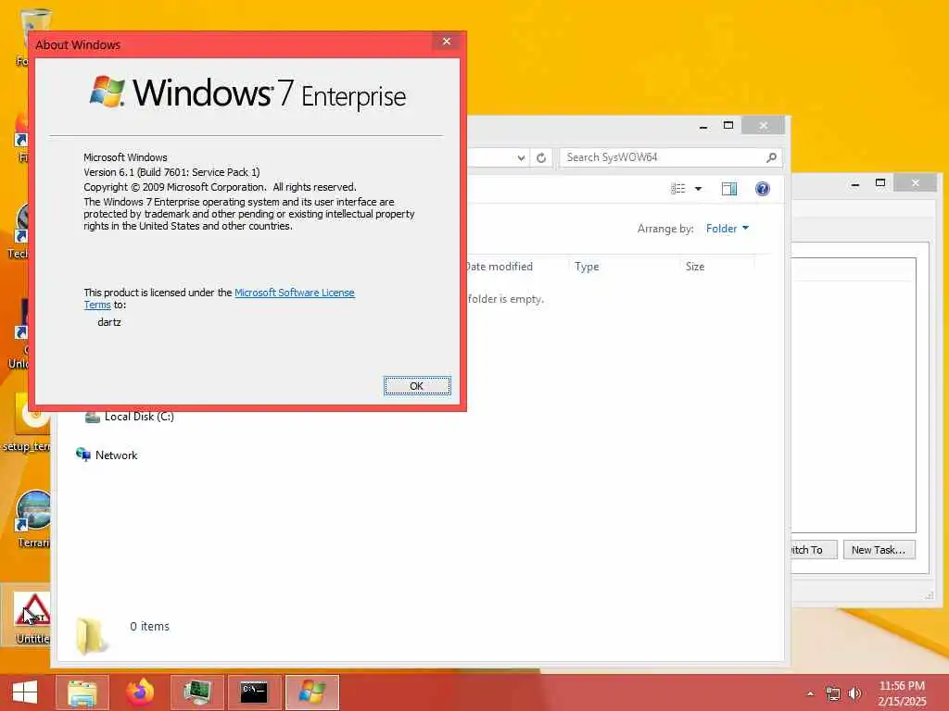The height and width of the screenshot is (711, 949).
Task: Click the folder icon in details pane
Action: click(91, 635)
